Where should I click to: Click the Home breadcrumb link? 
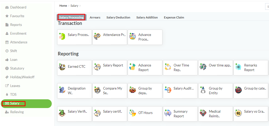pyautogui.click(x=63, y=6)
